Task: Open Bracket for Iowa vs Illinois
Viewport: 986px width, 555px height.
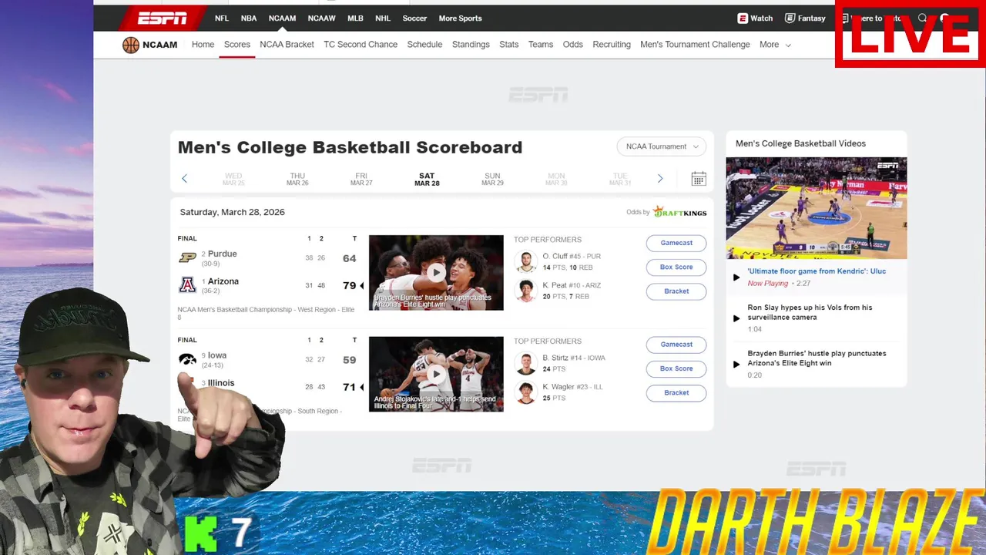Action: (x=676, y=392)
